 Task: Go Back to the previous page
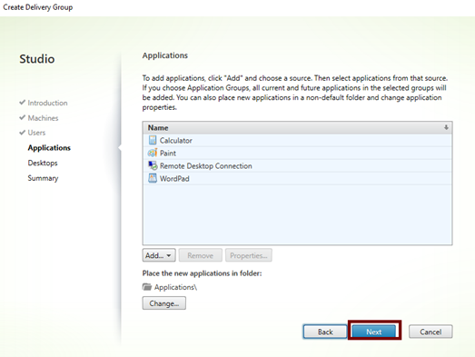pyautogui.click(x=325, y=332)
